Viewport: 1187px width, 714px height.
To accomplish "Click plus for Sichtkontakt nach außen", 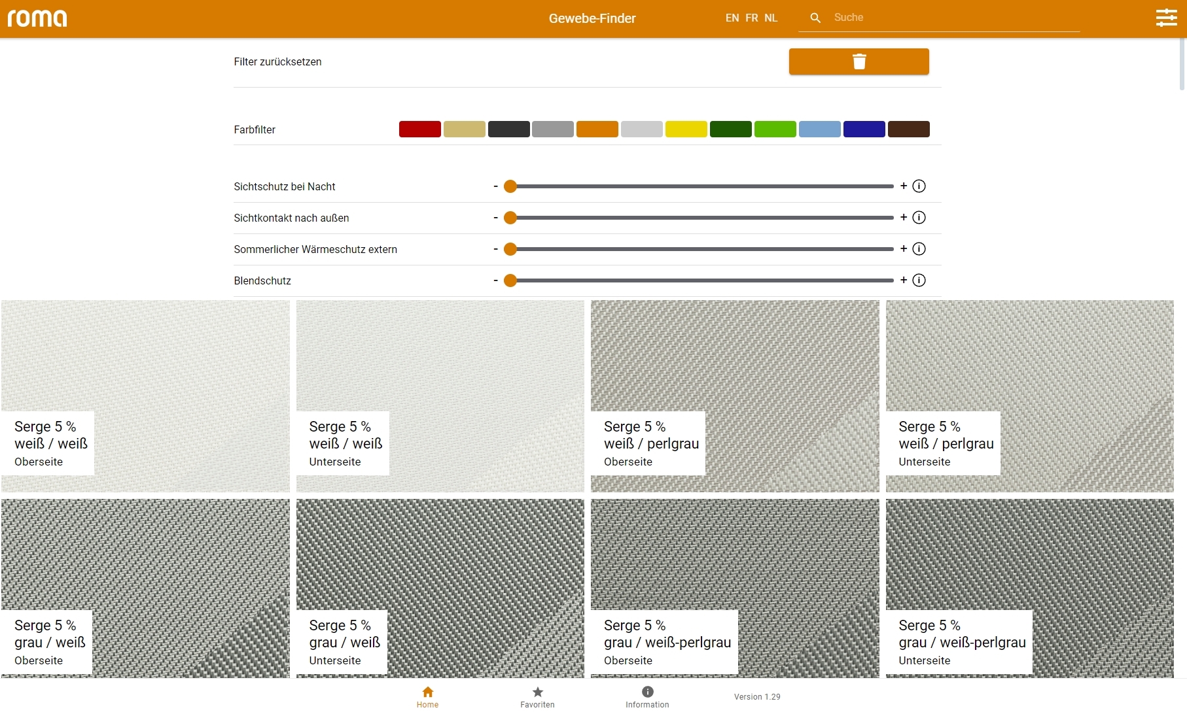I will click(x=904, y=217).
